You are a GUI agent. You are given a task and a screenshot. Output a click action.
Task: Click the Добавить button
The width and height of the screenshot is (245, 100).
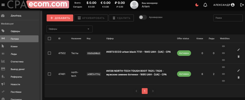point(60,18)
